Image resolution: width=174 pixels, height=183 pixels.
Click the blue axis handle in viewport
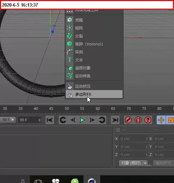(x=53, y=32)
